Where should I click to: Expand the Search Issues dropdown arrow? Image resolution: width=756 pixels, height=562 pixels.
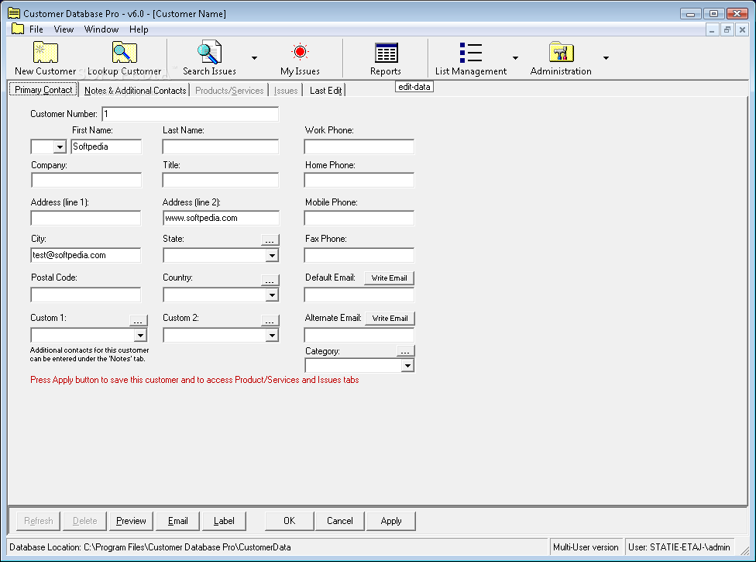click(x=255, y=58)
